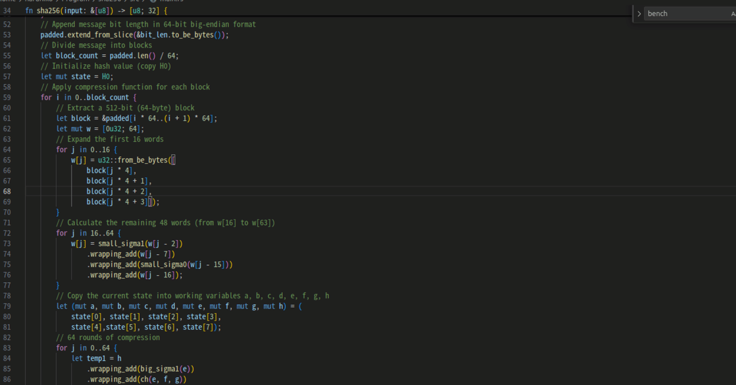Click the "block[j * 4 + 2]," line
This screenshot has height=385, width=736.
(x=119, y=191)
